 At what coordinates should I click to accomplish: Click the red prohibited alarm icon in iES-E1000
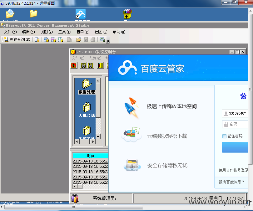(74, 65)
